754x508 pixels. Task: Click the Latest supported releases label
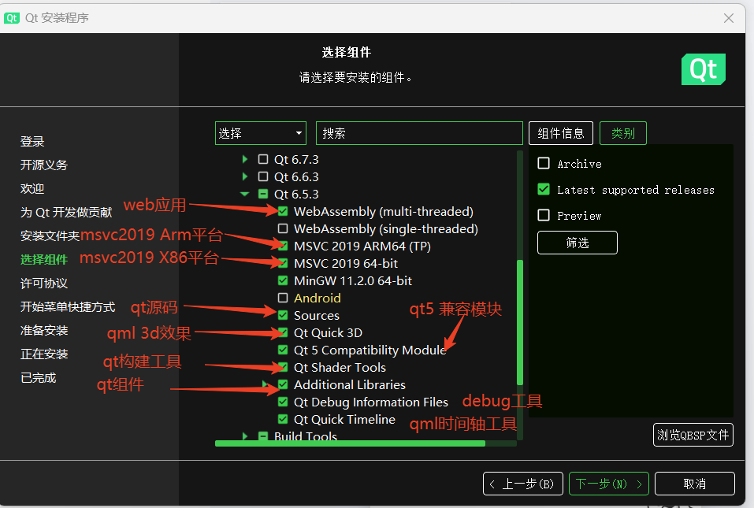[x=636, y=190]
